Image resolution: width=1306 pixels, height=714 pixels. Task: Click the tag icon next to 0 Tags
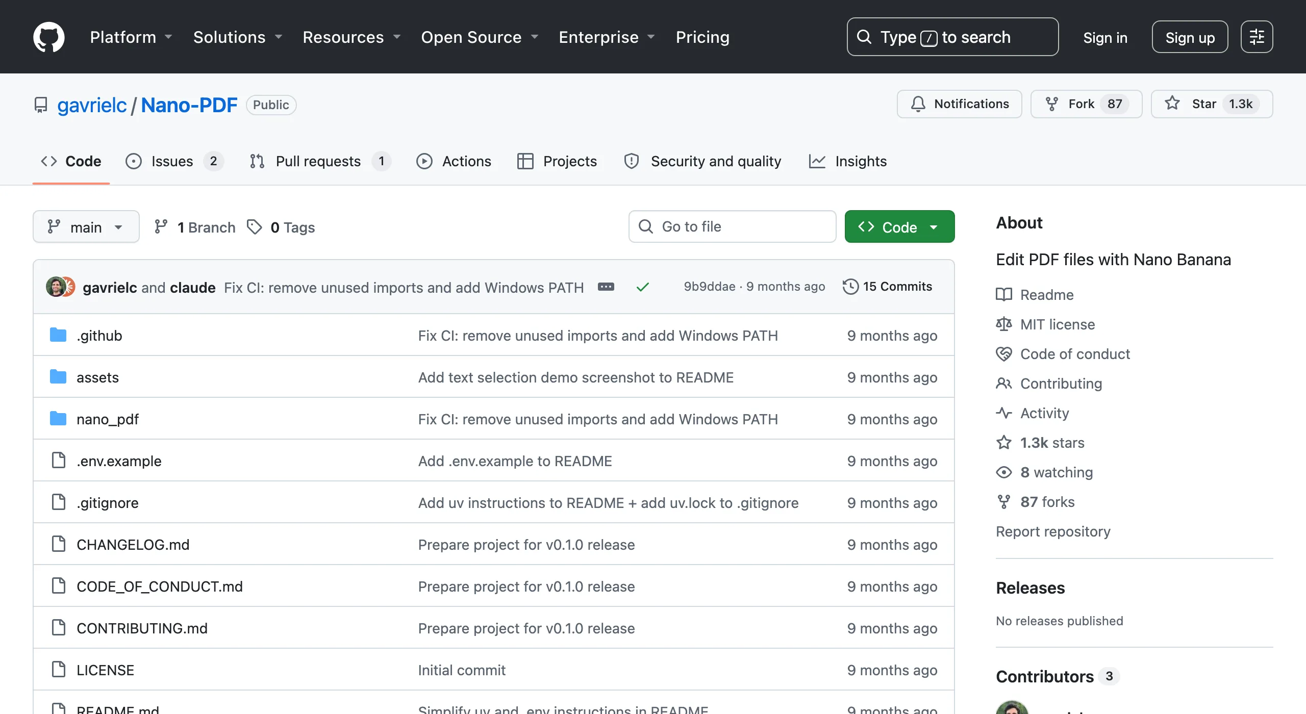coord(254,227)
